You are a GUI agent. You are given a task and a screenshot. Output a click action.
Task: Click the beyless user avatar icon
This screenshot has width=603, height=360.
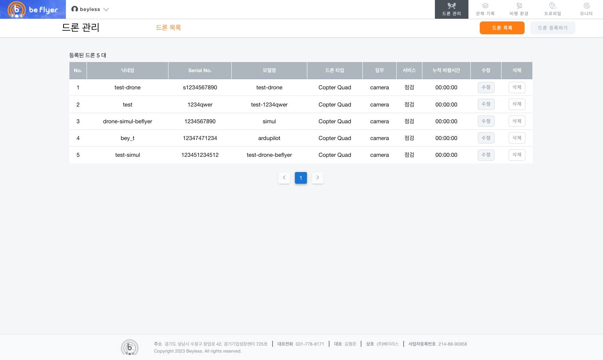74,9
